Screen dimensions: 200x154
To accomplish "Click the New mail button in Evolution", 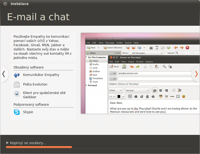I will pyautogui.click(x=91, y=48).
